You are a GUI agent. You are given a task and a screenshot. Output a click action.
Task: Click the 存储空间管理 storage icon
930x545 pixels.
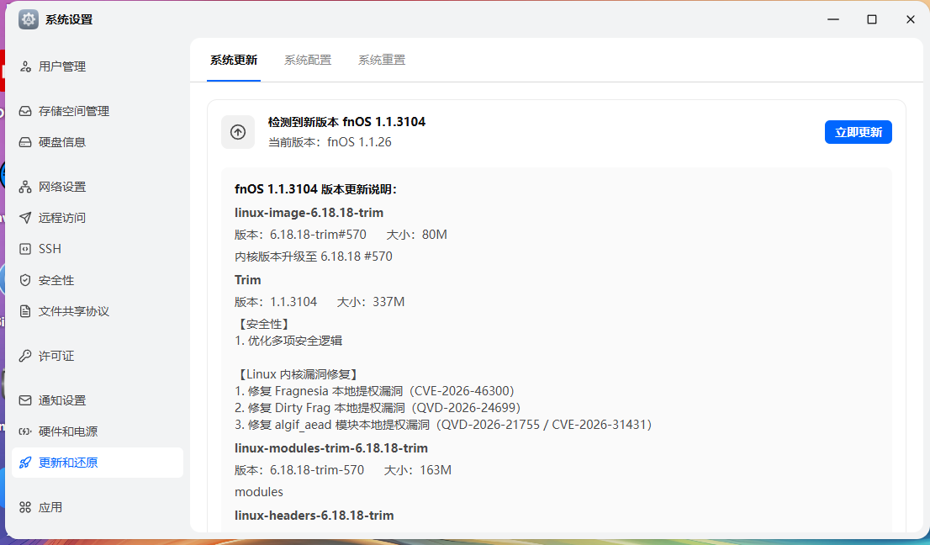pos(25,111)
